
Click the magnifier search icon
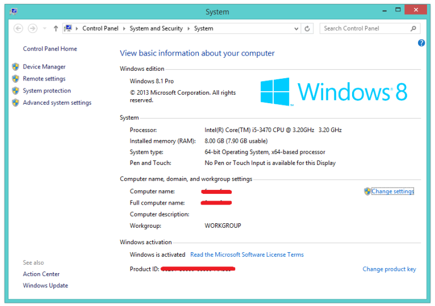(x=413, y=28)
